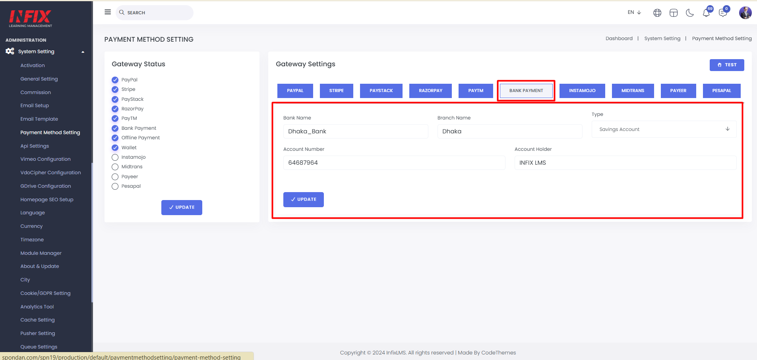Open GDrive Configuration in sidebar
The width and height of the screenshot is (757, 360).
coord(46,186)
